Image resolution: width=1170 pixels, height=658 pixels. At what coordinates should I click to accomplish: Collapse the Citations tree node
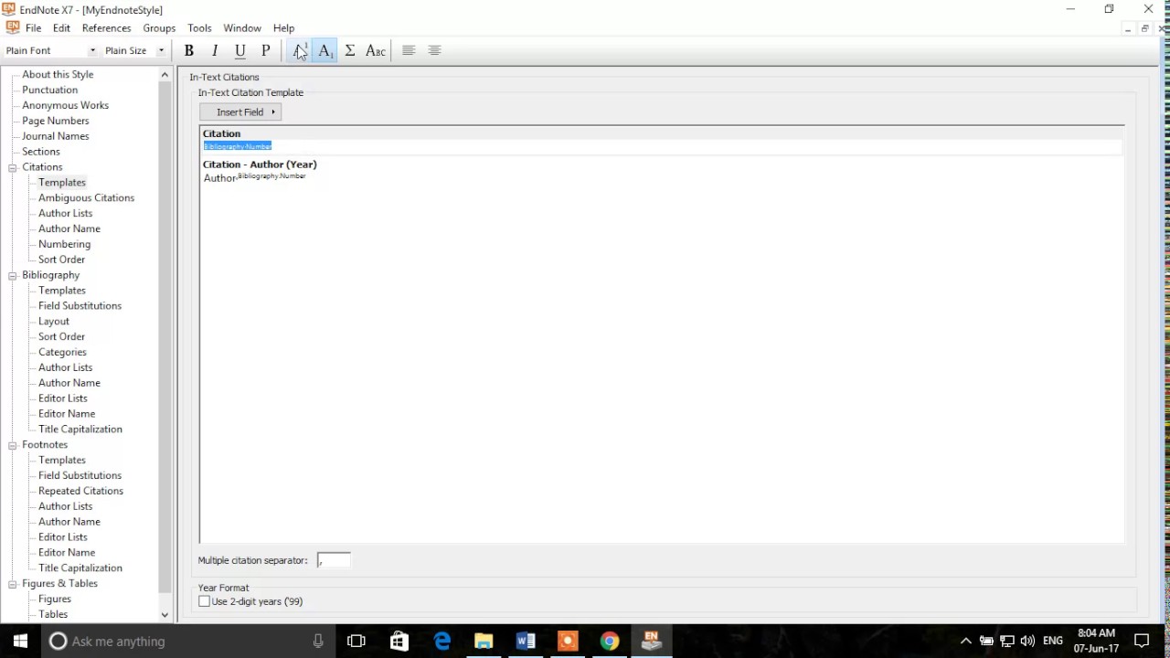[13, 167]
